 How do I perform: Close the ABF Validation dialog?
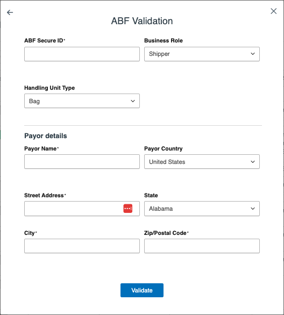274,11
